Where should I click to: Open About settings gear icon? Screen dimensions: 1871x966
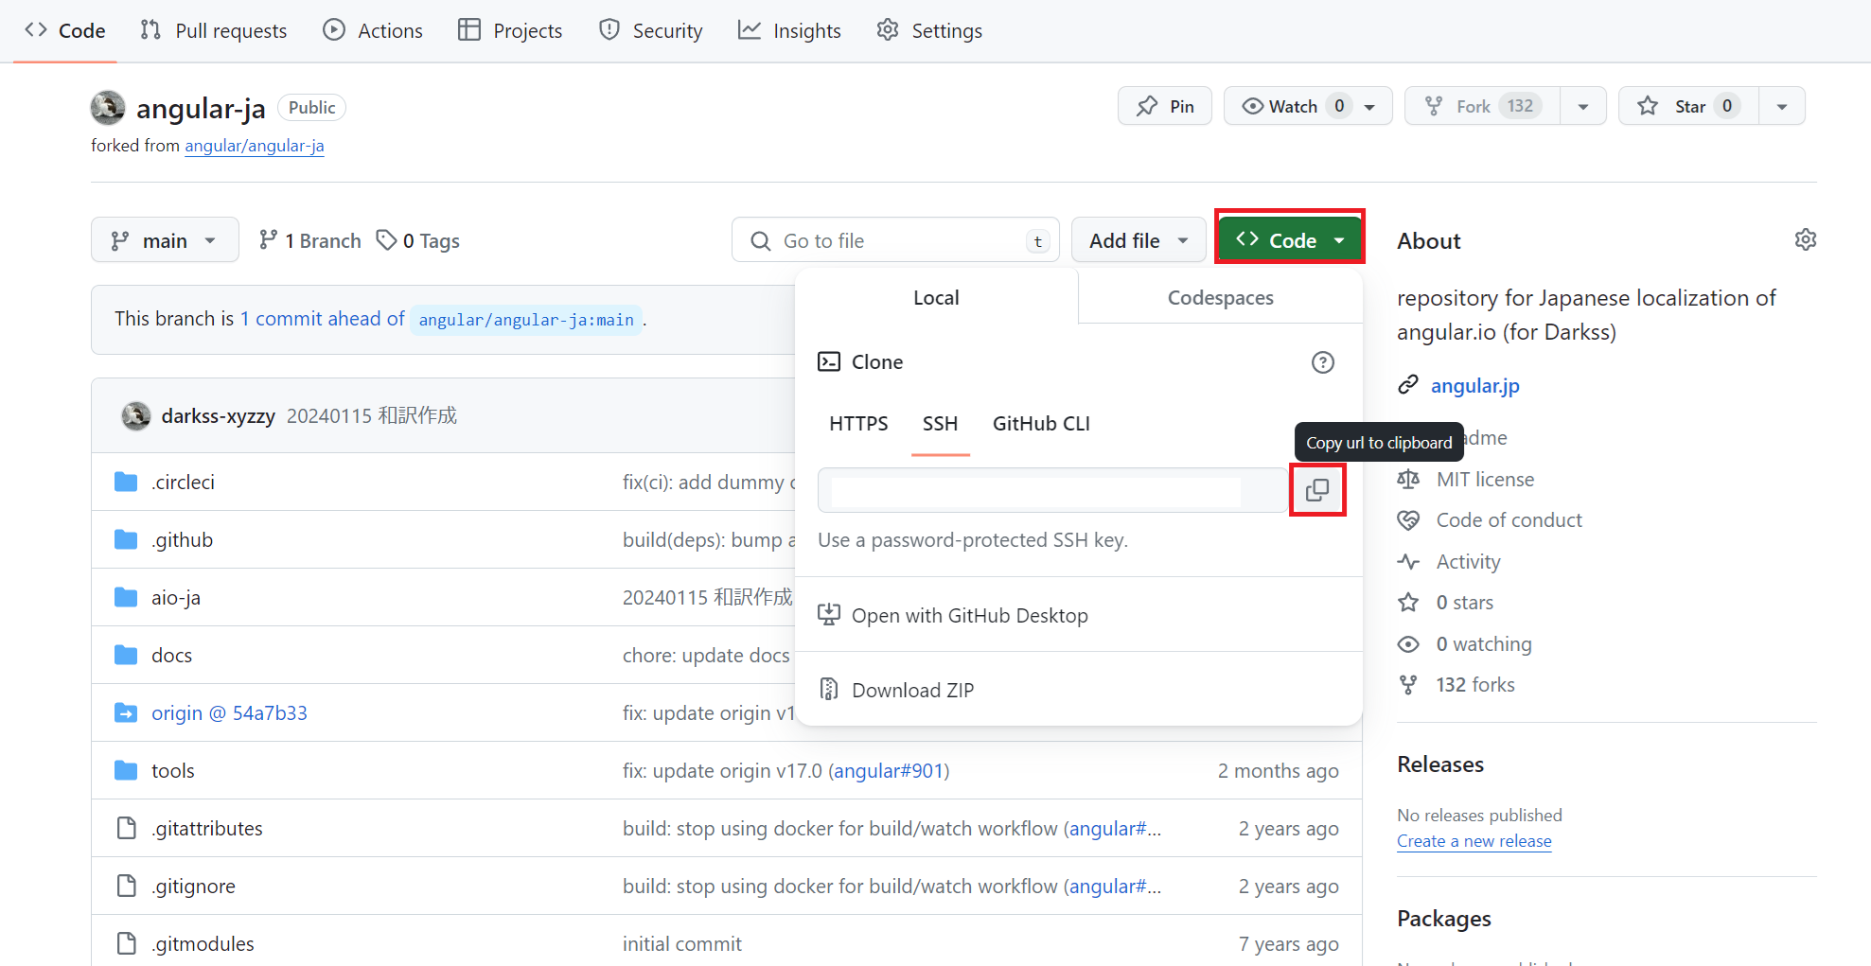(x=1806, y=240)
